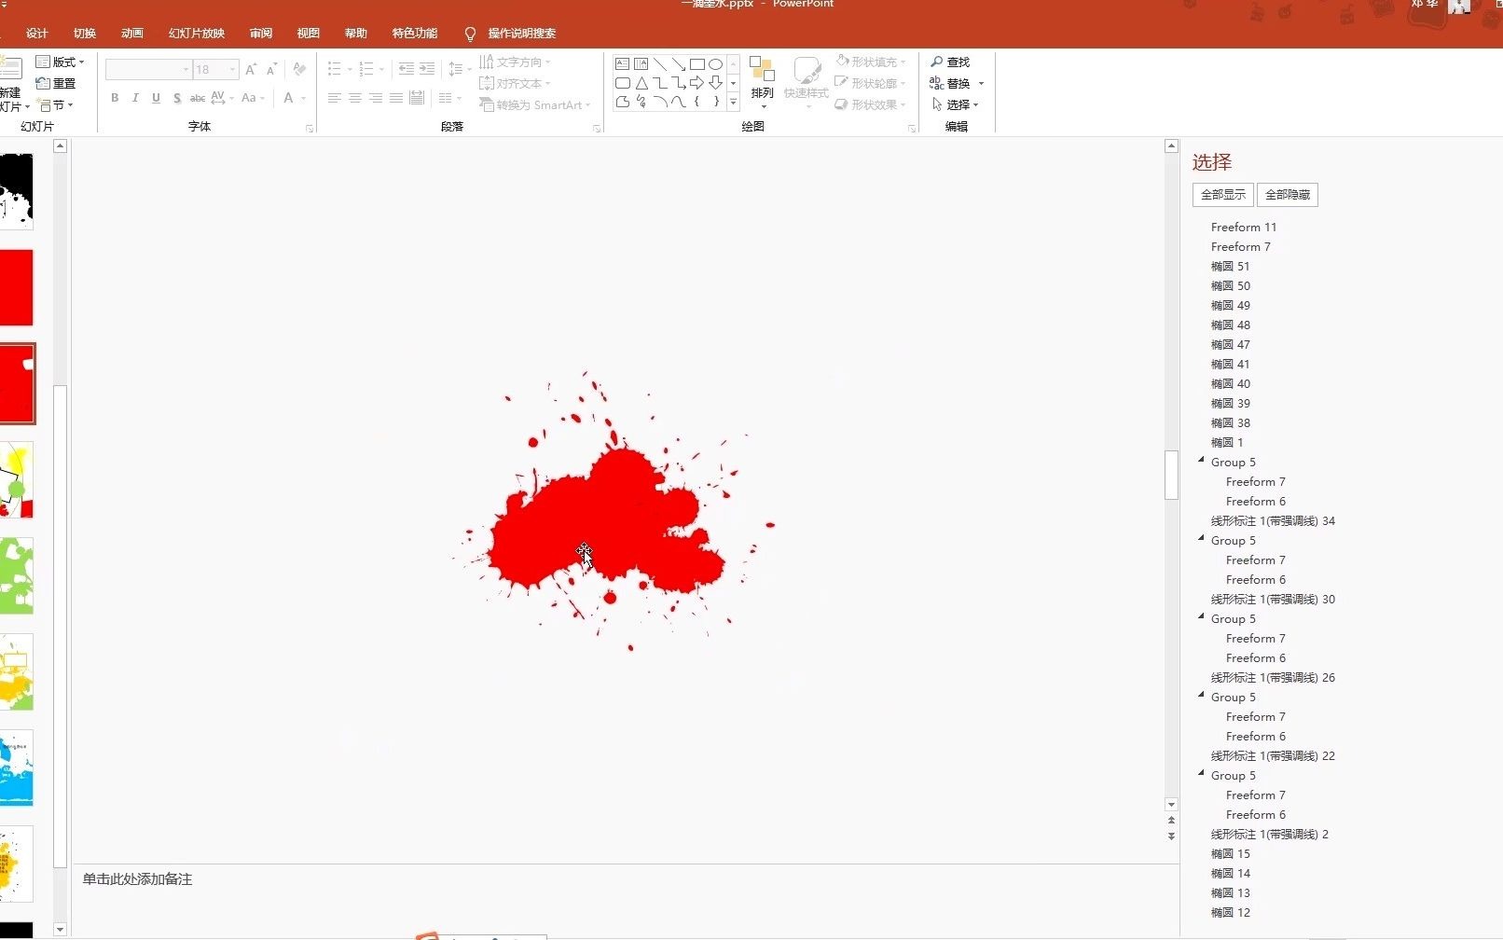Select 椭圆 51 in the selection pane

[1230, 266]
